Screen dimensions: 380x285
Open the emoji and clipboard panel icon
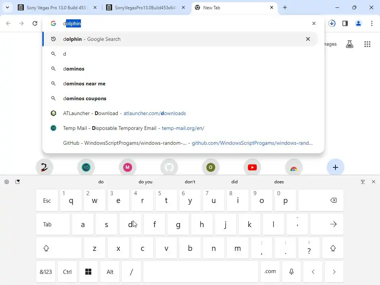point(17,182)
